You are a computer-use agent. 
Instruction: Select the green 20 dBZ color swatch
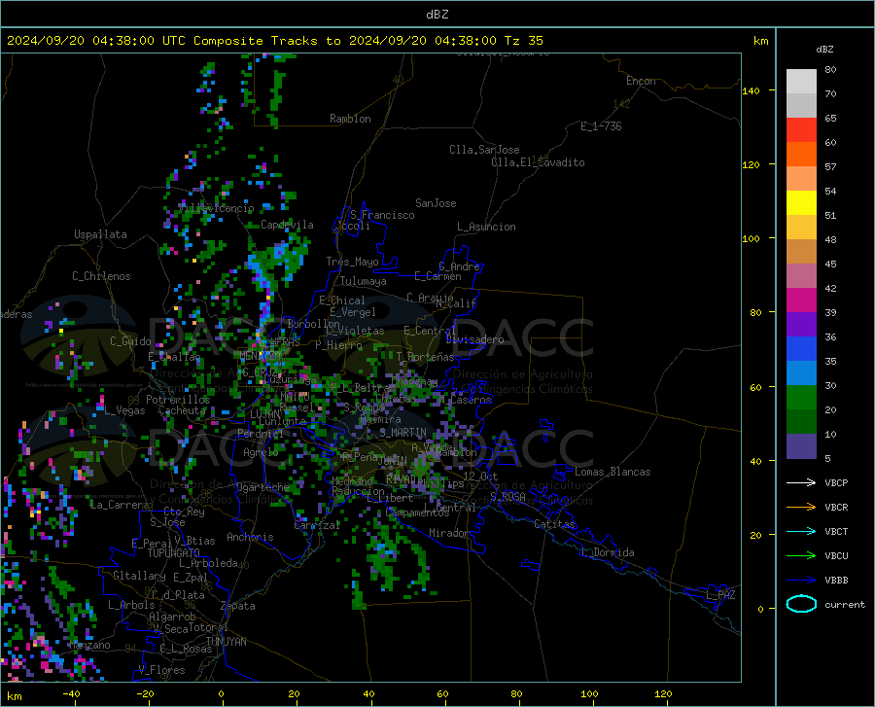tap(801, 398)
